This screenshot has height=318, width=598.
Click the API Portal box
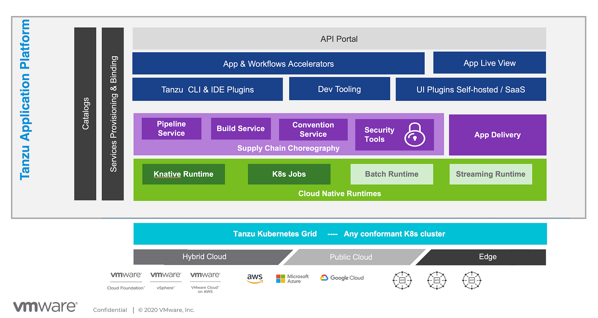339,39
